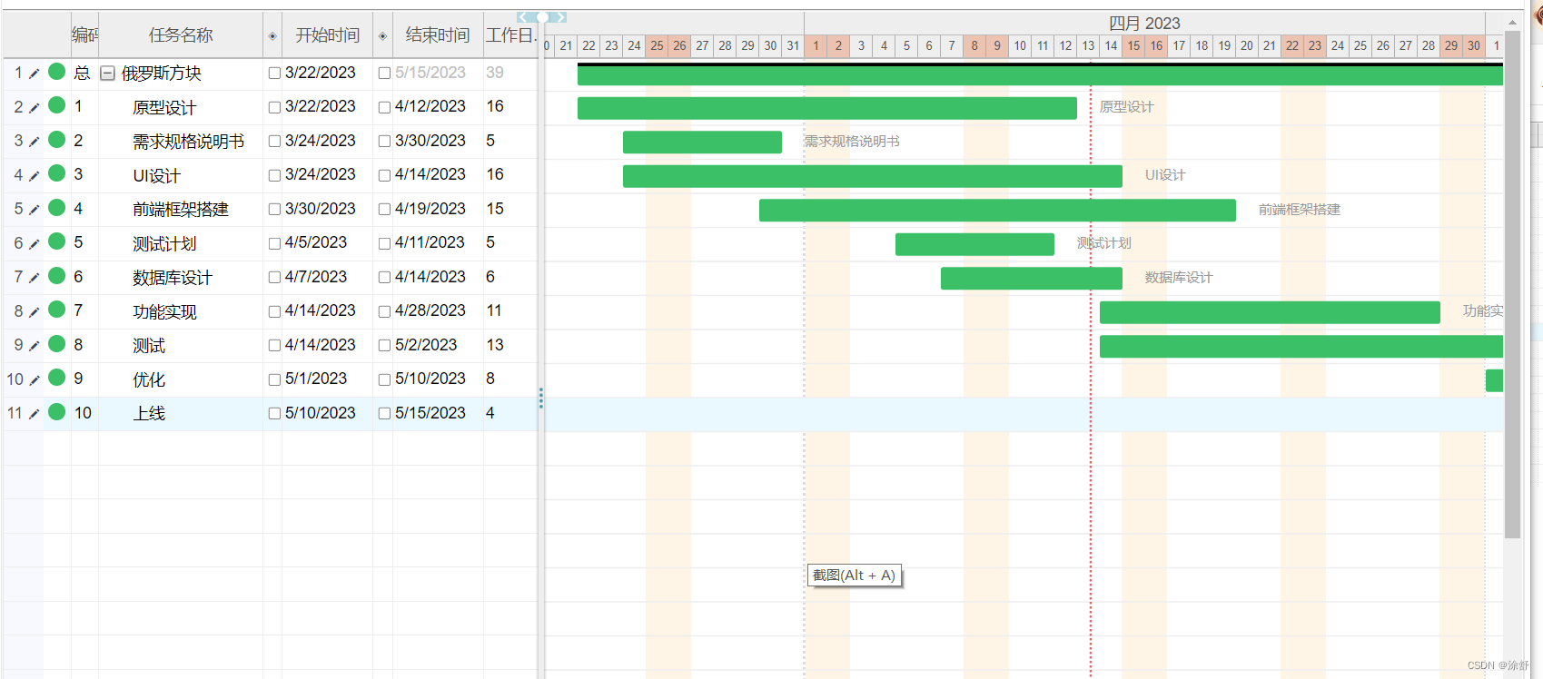
Task: Click the 工作日 column header
Action: click(x=510, y=35)
